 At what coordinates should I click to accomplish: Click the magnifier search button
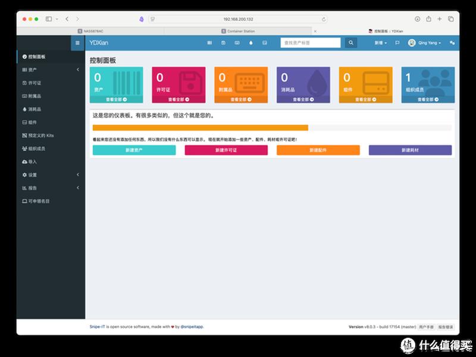click(x=351, y=43)
